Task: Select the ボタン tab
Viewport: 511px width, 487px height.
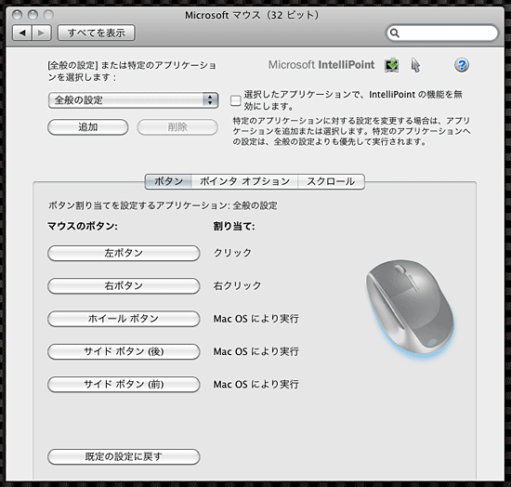Action: pos(168,181)
